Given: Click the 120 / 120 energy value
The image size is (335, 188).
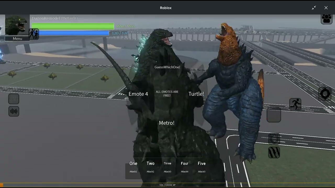Looking at the screenshot, I should [120, 33].
